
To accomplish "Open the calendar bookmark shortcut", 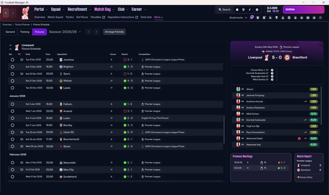I will coord(308,18).
